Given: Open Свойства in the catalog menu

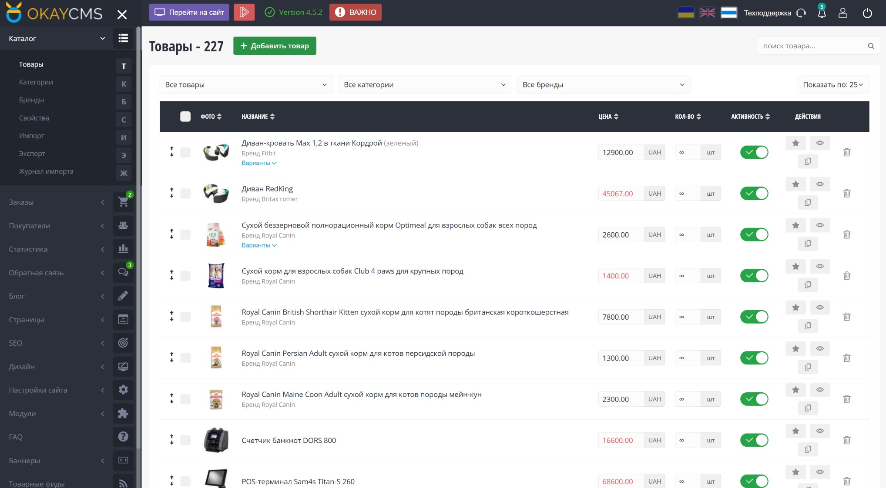Looking at the screenshot, I should 34,118.
